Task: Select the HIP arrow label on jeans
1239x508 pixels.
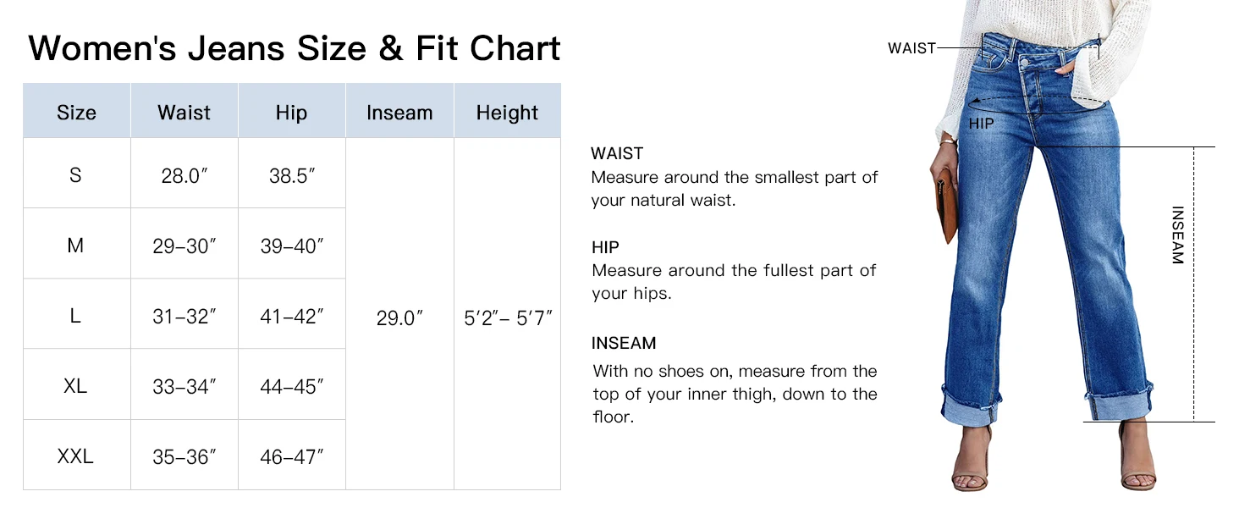Action: click(981, 124)
